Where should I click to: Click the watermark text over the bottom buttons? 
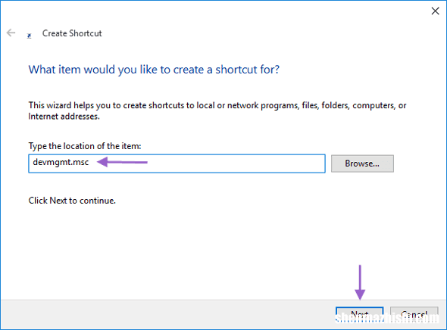pos(387,317)
